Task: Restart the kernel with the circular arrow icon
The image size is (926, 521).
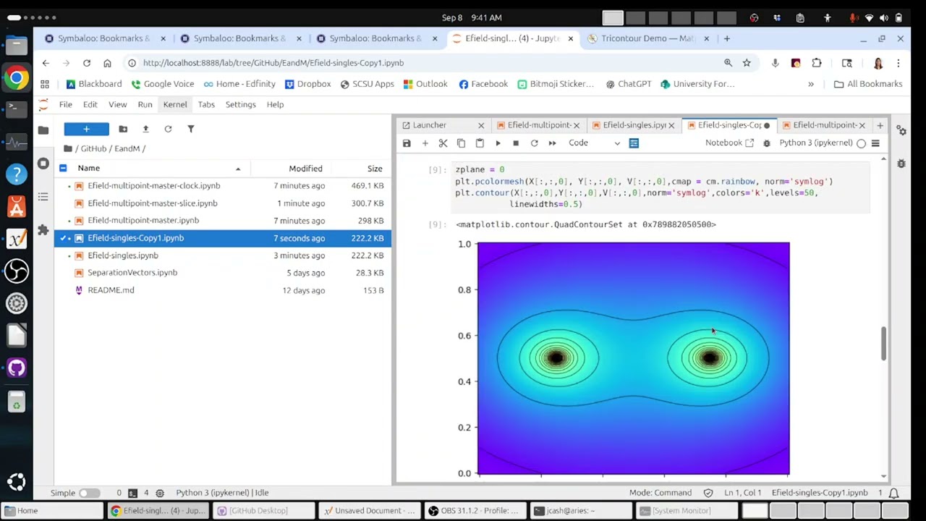Action: coord(534,143)
